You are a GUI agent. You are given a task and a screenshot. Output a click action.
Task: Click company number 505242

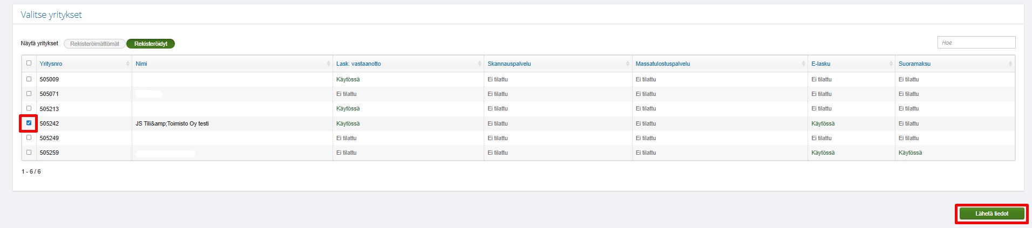point(49,123)
